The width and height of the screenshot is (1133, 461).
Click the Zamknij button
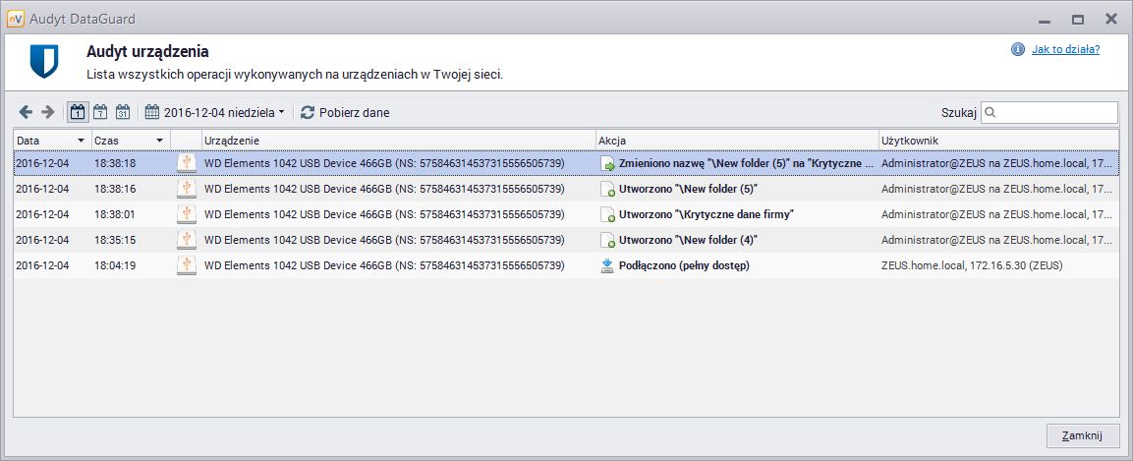(1083, 435)
